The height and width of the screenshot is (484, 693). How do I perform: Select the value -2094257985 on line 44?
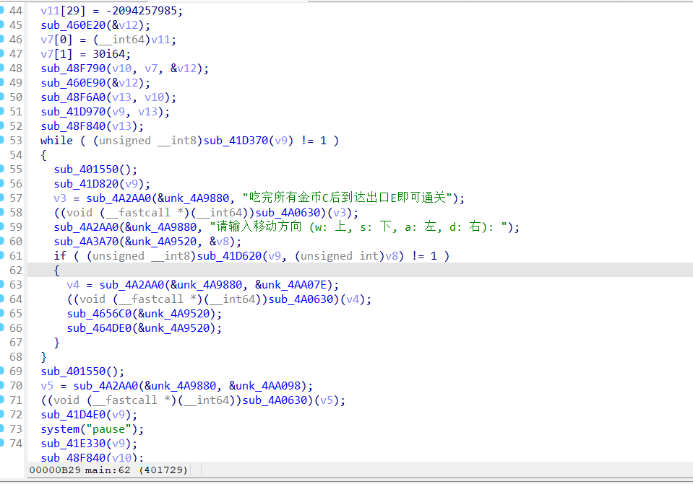142,11
